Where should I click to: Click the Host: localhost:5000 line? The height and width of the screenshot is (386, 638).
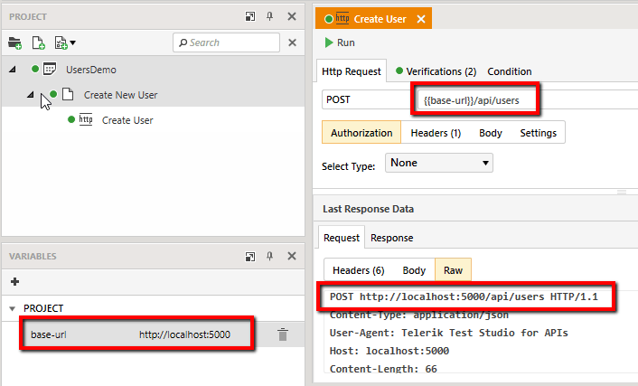pos(389,351)
